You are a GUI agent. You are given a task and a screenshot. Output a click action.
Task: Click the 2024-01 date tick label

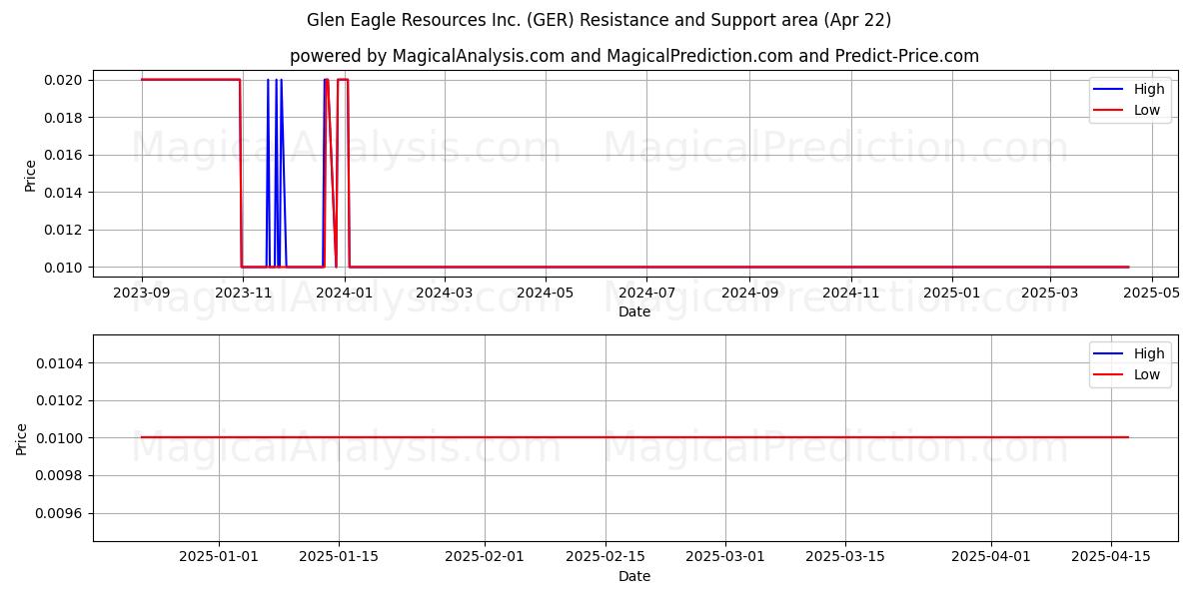coord(344,293)
